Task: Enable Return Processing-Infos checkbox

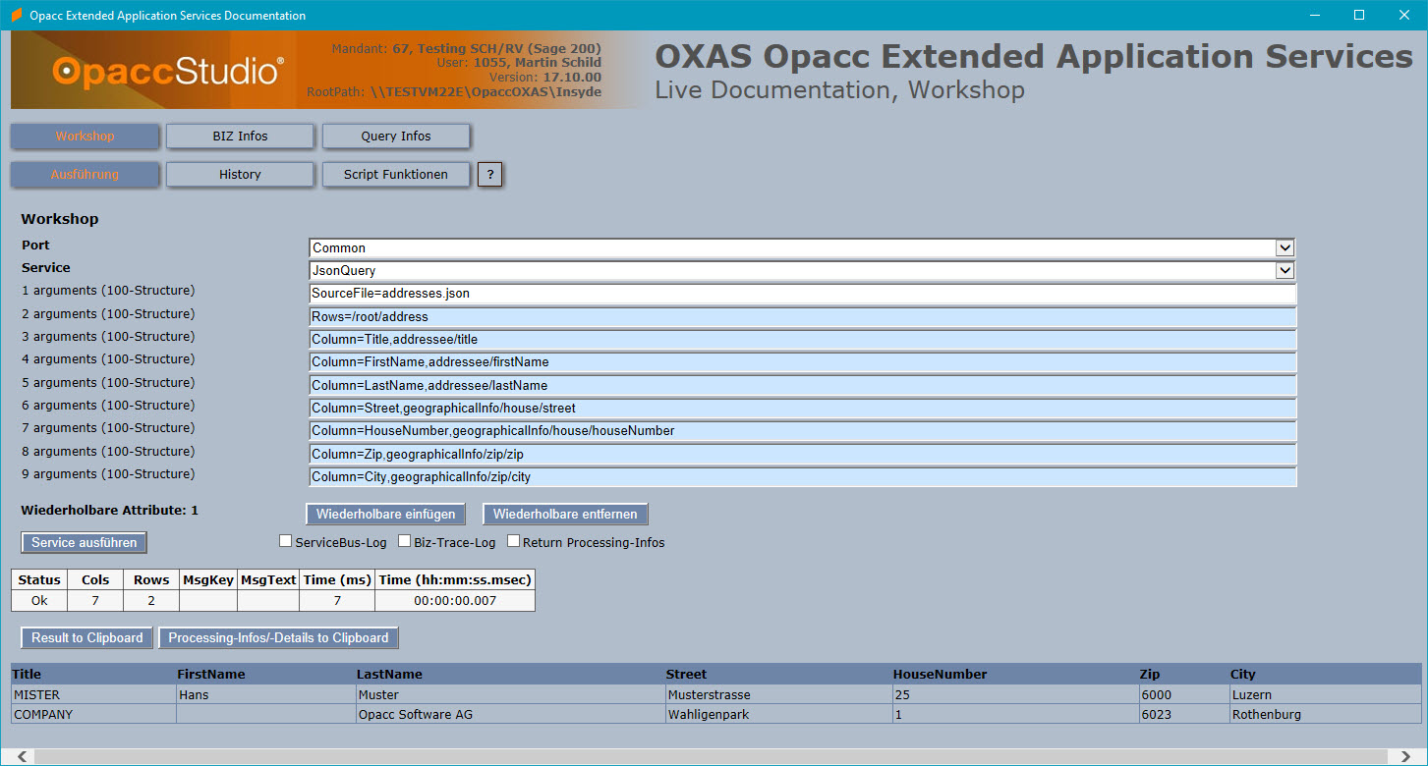Action: [513, 541]
